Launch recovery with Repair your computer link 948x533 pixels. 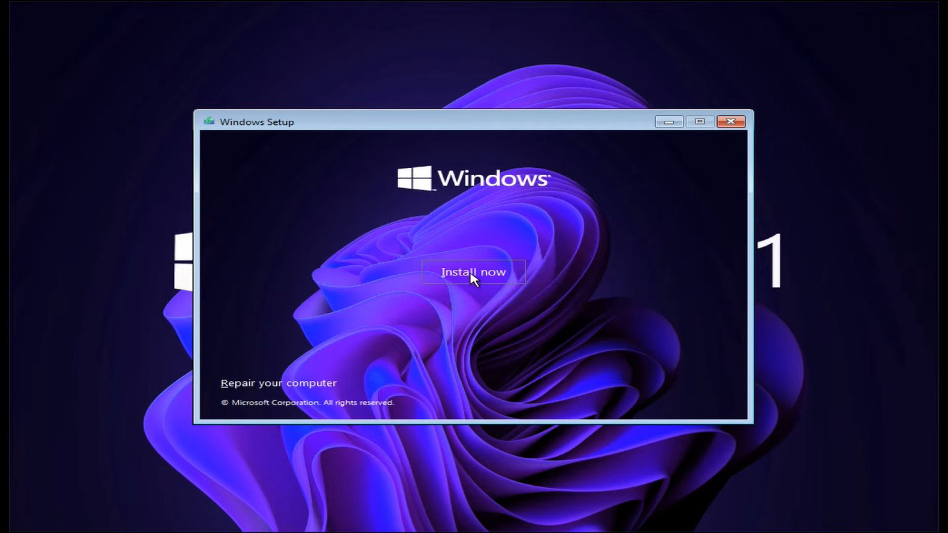pyautogui.click(x=278, y=382)
